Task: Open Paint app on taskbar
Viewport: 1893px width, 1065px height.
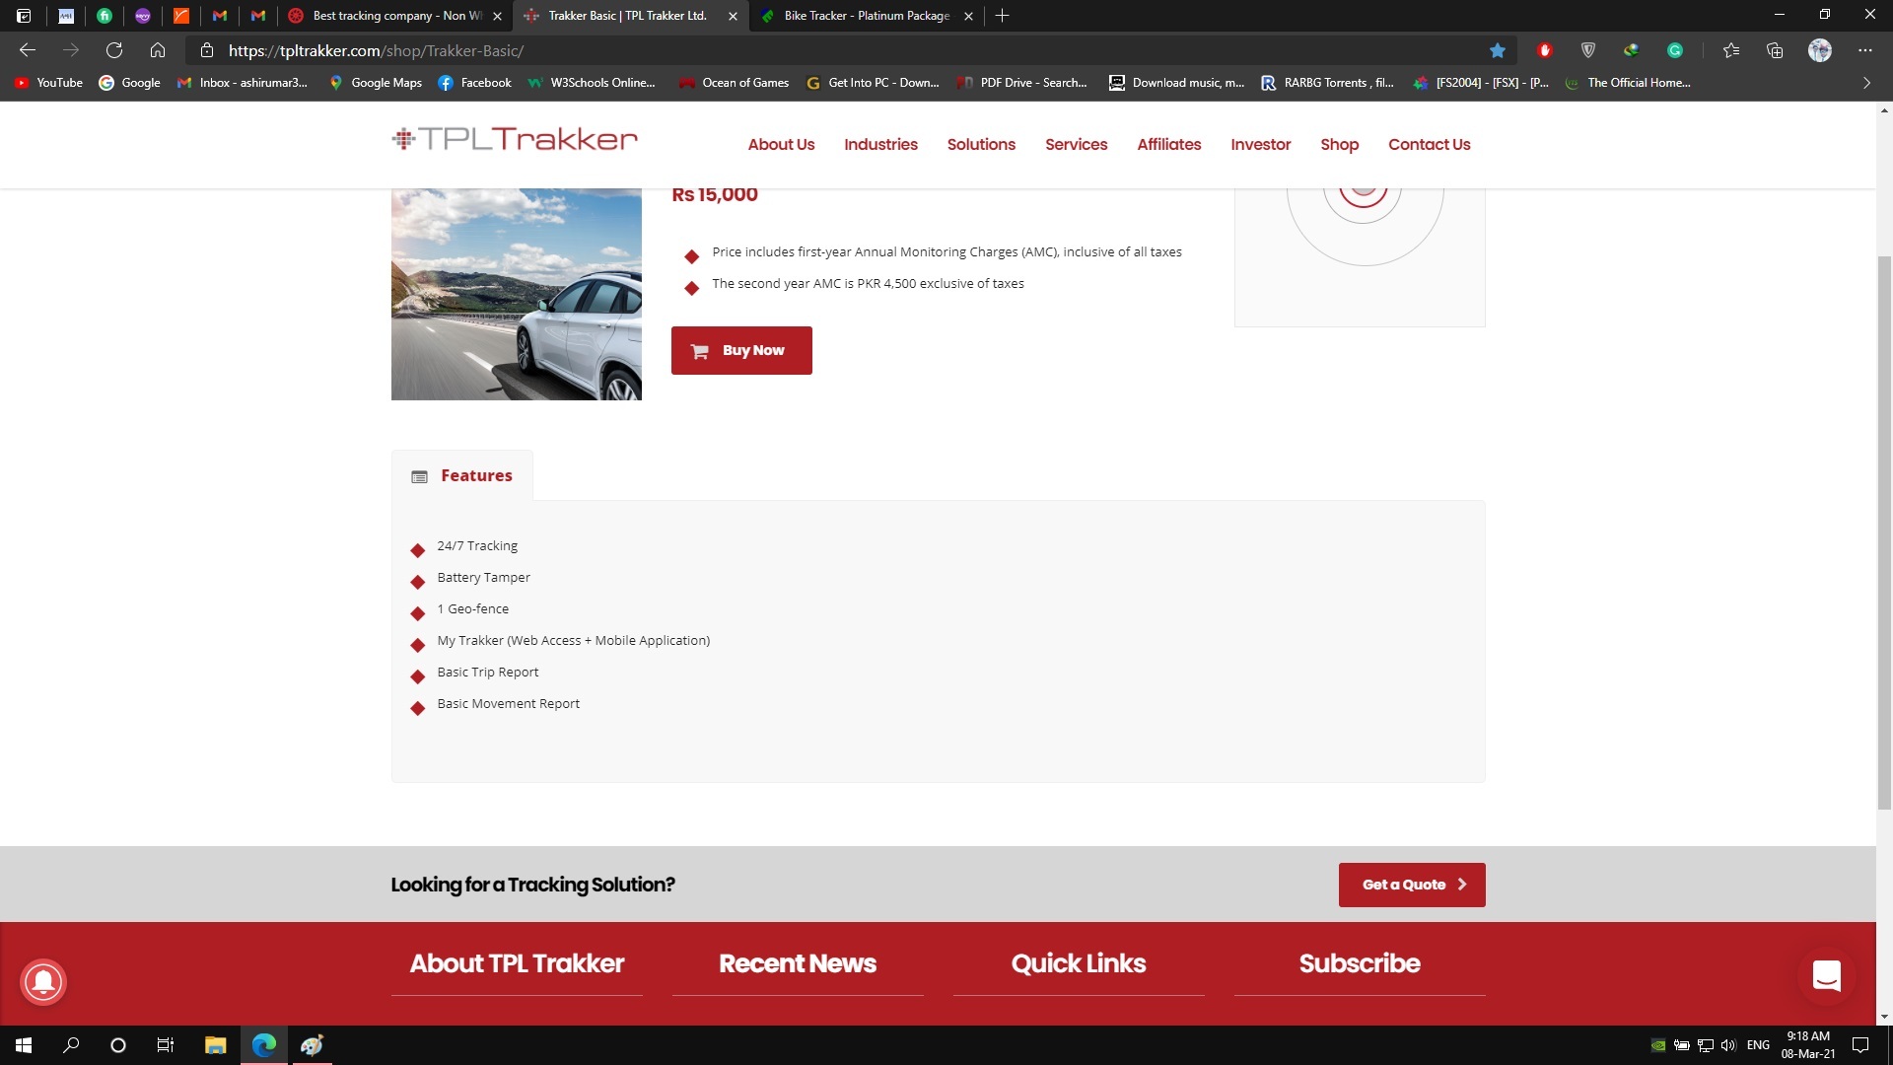Action: coord(312,1045)
